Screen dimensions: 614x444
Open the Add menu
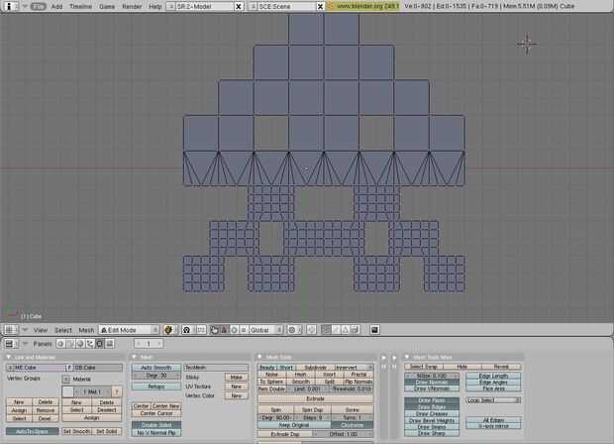[x=56, y=6]
